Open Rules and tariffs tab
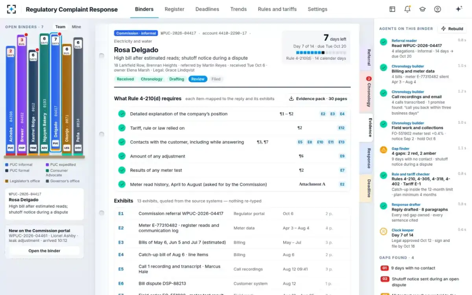Image resolution: width=472 pixels, height=295 pixels. click(277, 9)
